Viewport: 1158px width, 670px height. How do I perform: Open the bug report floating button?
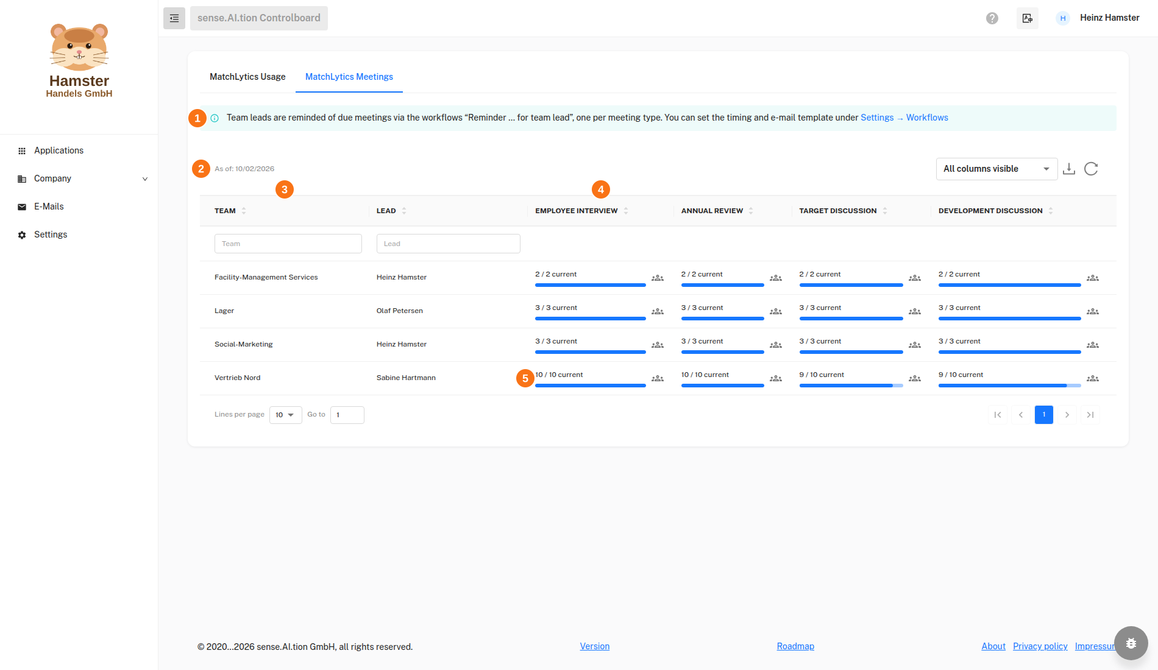(1131, 643)
